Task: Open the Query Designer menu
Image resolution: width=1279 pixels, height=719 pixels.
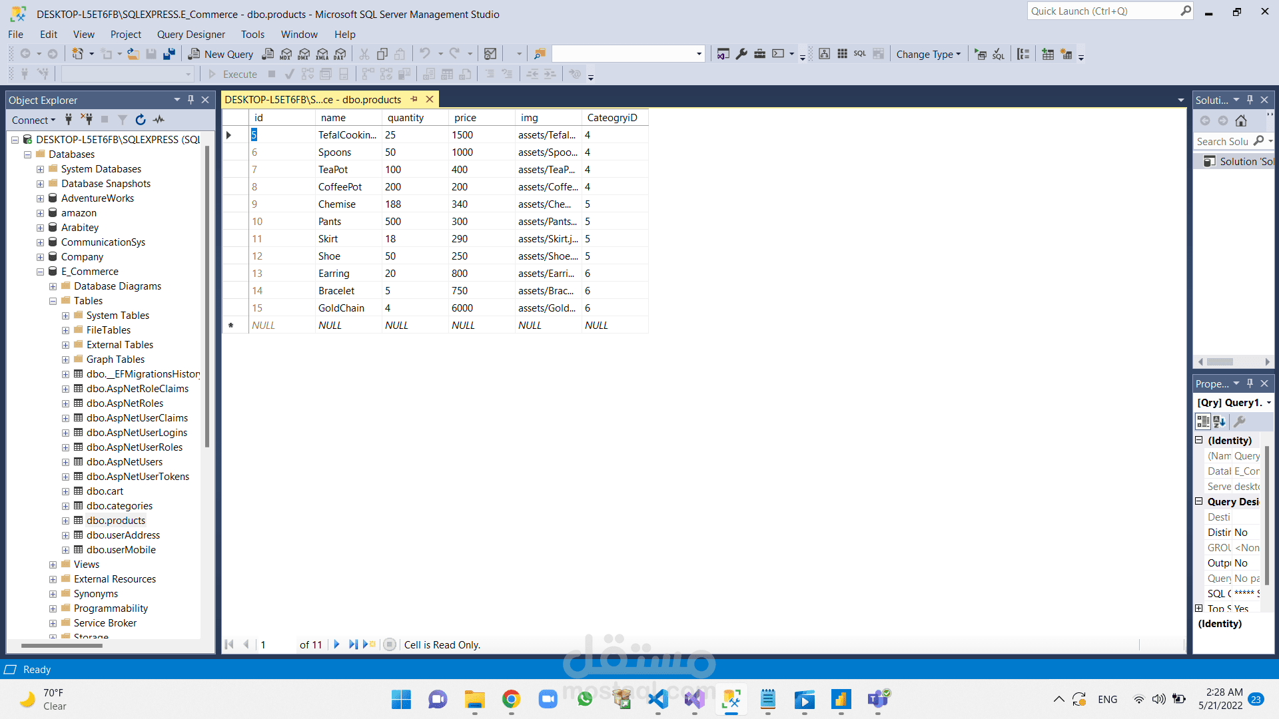Action: click(x=191, y=34)
